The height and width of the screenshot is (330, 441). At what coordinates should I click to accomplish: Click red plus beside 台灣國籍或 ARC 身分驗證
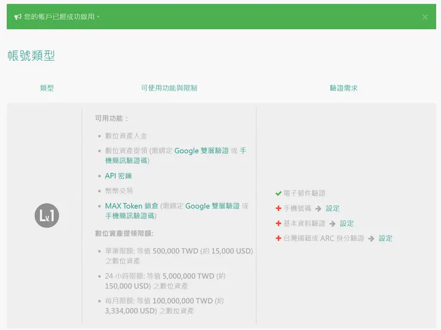278,238
